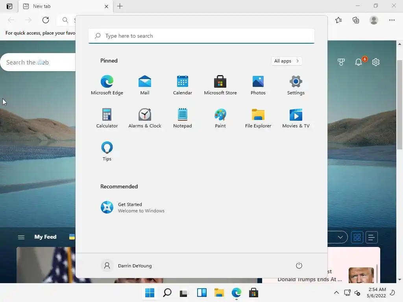Viewport: 403px width, 302px height.
Task: Open the notification center moon icon
Action: pos(392,293)
